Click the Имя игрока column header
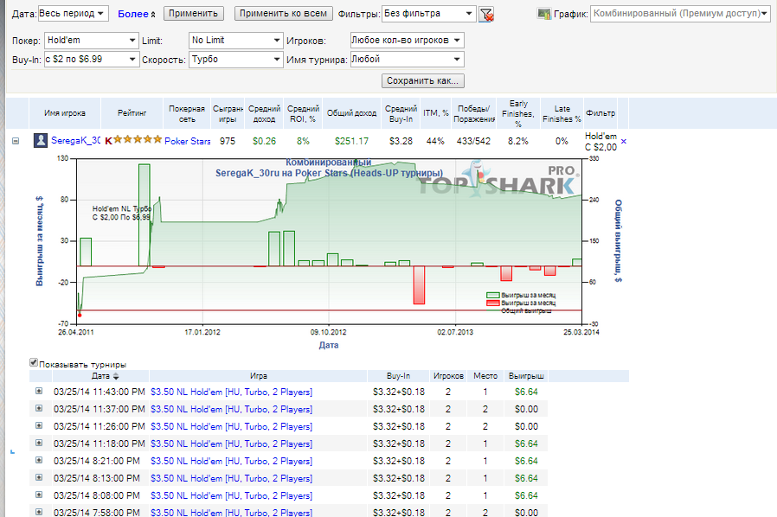777x517 pixels. coord(65,113)
